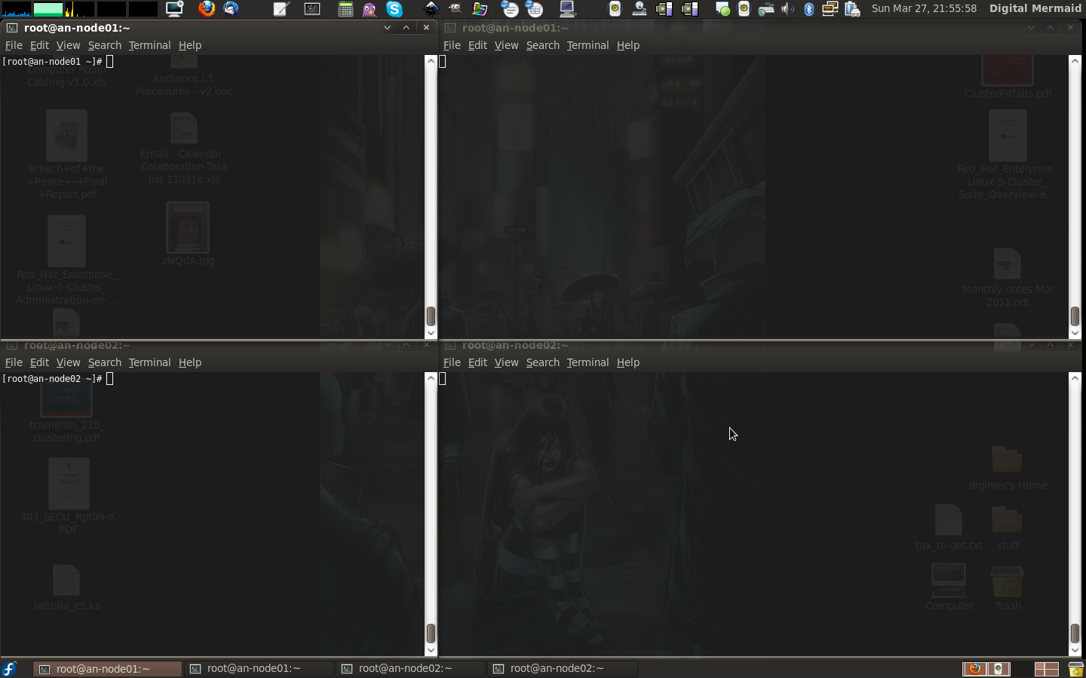Click the title bar dropdown arrow of the upper-left terminal

tap(387, 28)
